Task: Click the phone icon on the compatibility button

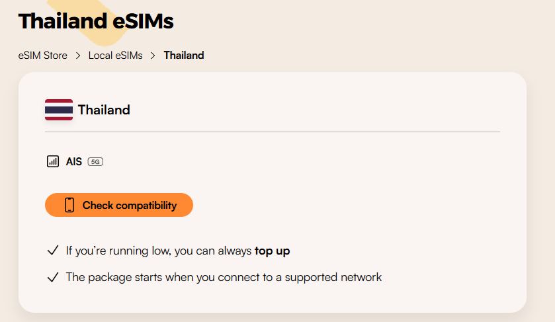Action: coord(69,205)
